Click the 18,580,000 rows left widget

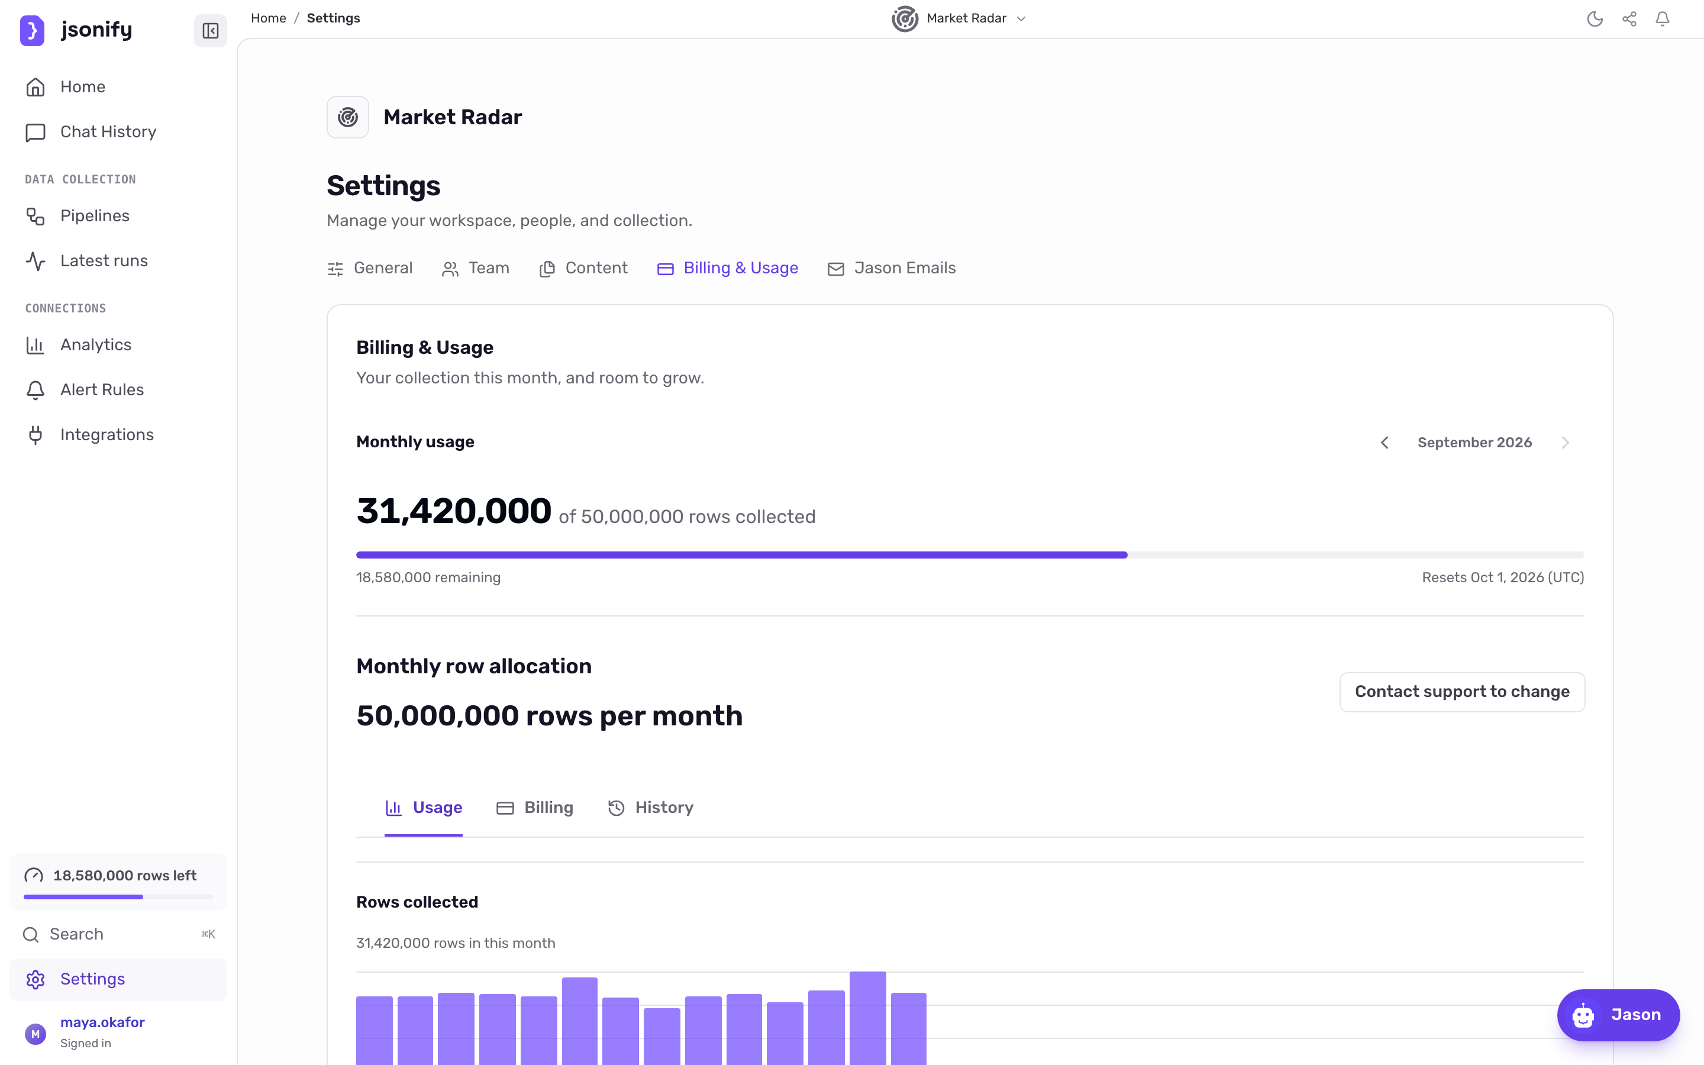(x=118, y=882)
